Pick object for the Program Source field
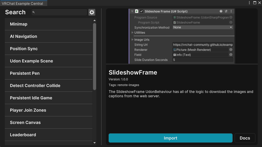 [x=231, y=17]
